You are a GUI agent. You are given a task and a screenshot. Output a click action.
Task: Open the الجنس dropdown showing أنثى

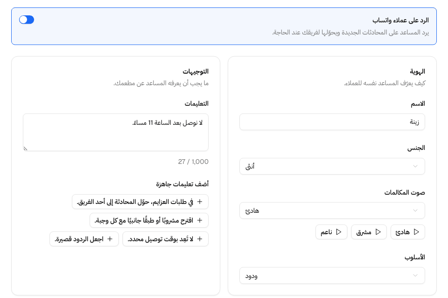[x=332, y=166]
